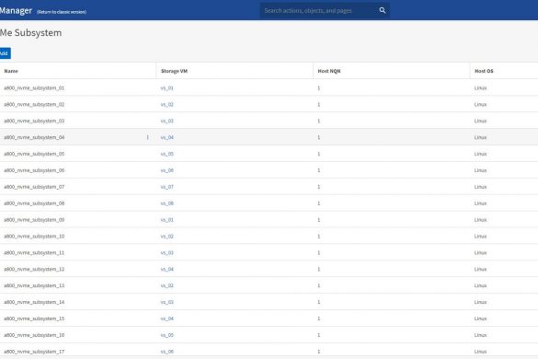538x359 pixels.
Task: Select the a800_nvme_subsystem_04 name
Action: point(34,137)
